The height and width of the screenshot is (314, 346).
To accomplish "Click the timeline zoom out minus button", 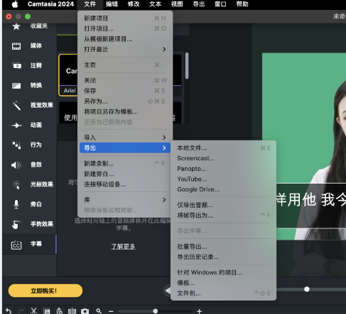I will [x=111, y=311].
